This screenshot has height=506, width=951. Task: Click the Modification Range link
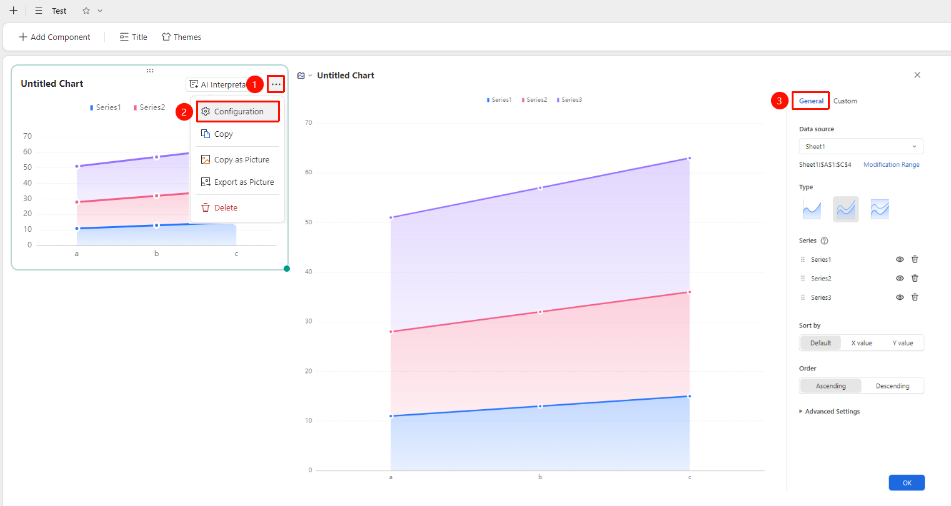pyautogui.click(x=891, y=165)
